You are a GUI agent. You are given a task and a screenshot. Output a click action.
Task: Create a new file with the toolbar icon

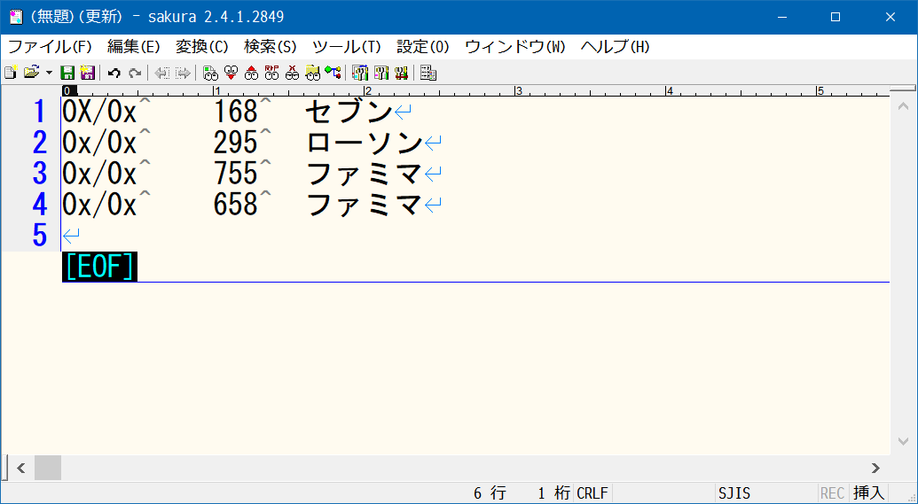coord(10,73)
